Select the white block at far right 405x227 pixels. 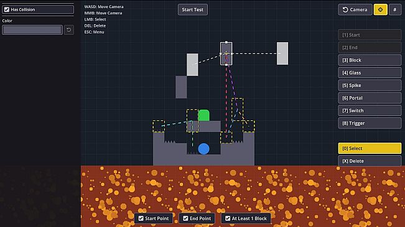click(282, 53)
